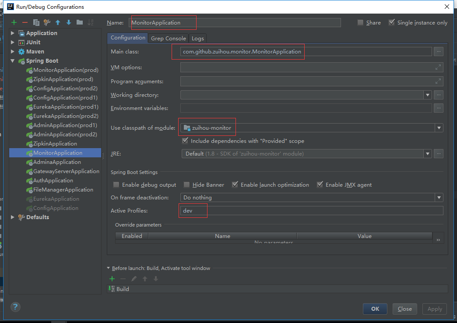Click Main class input field

pos(306,51)
